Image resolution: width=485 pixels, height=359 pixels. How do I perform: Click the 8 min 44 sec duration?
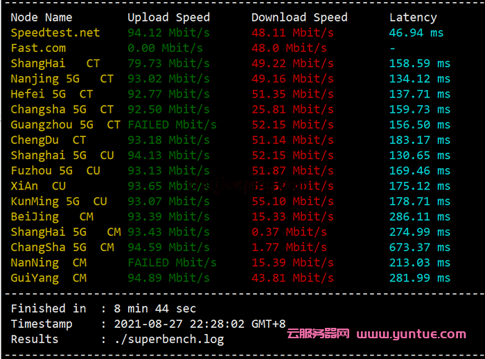coord(155,309)
